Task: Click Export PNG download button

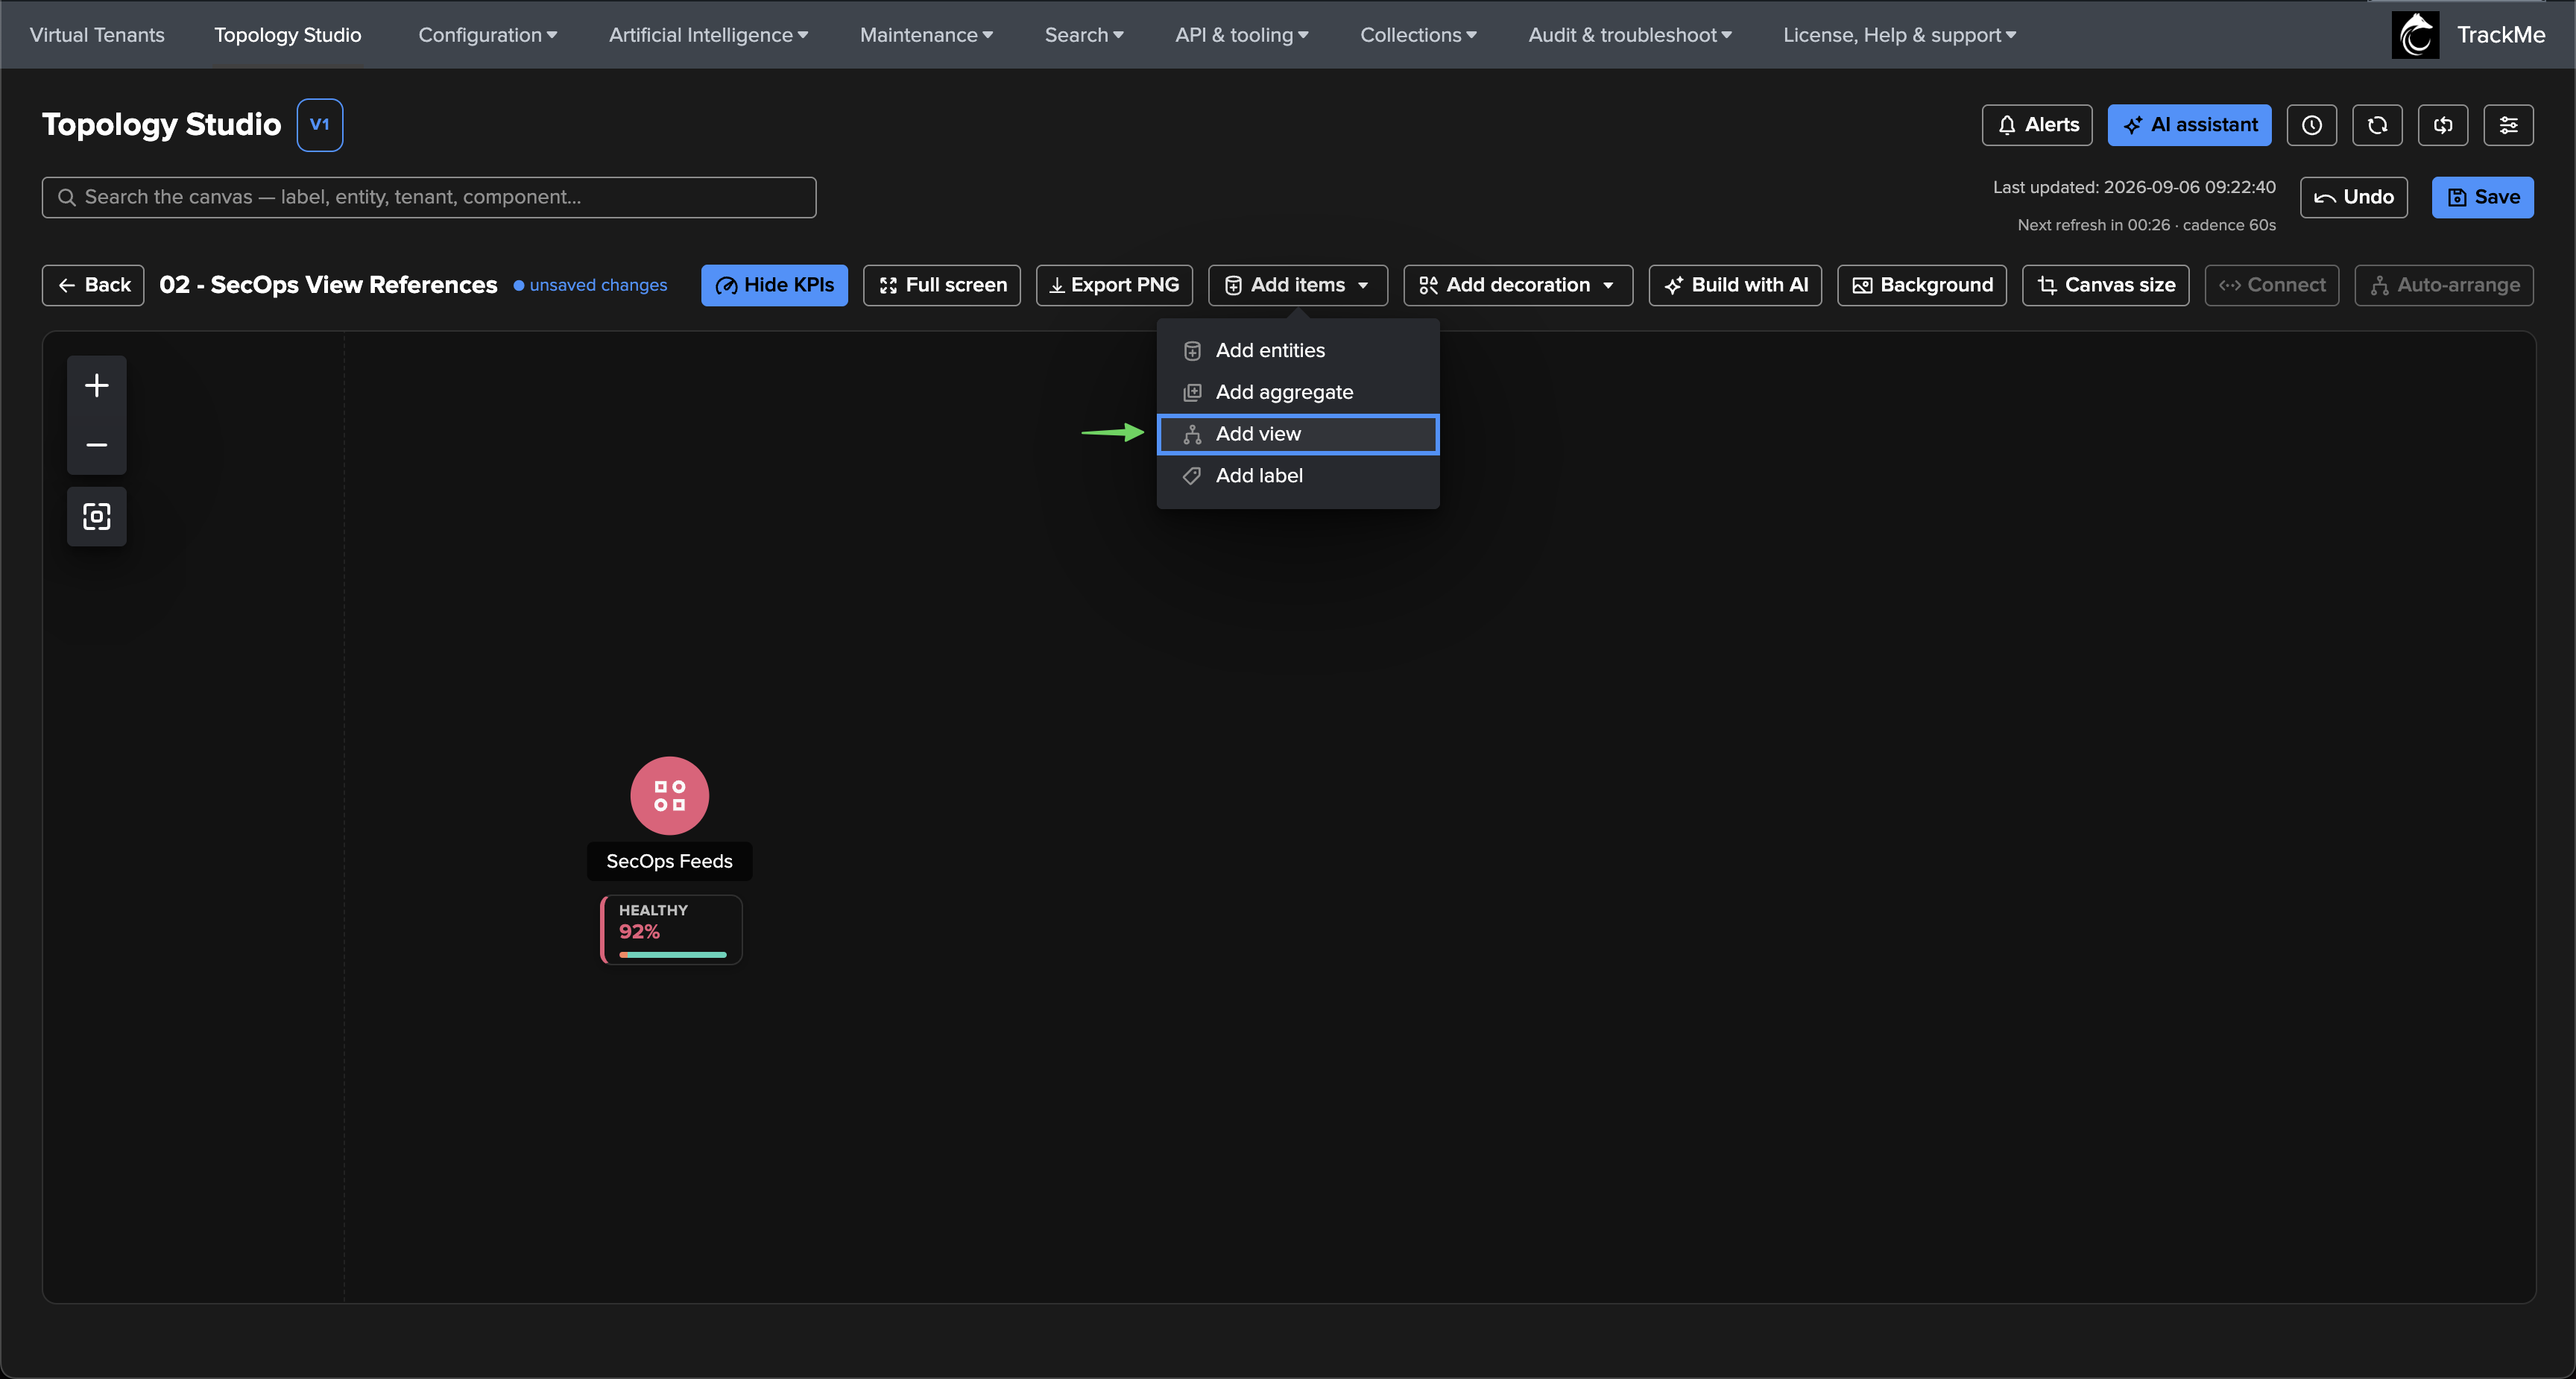Action: (x=1114, y=285)
